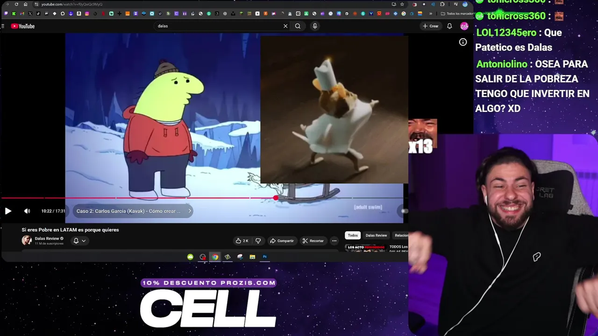Start voice search with the microphone icon
Screen dimensions: 598x336
(315, 26)
